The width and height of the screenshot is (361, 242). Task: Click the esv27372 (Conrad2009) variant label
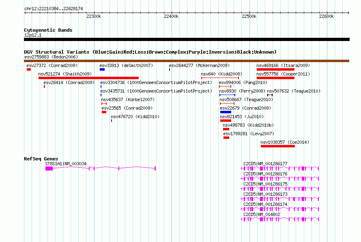[x=52, y=65]
